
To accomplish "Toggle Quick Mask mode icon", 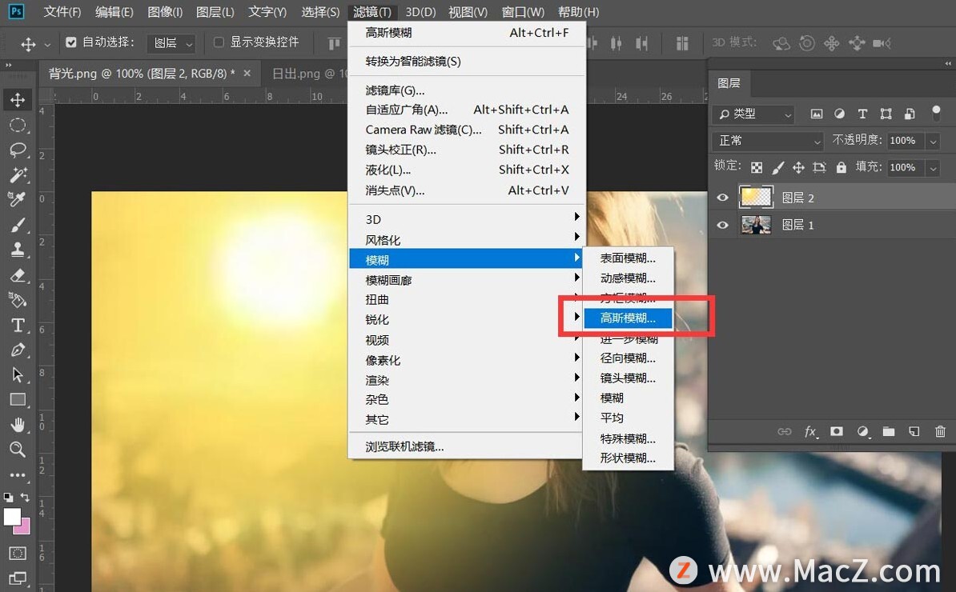I will (x=18, y=553).
